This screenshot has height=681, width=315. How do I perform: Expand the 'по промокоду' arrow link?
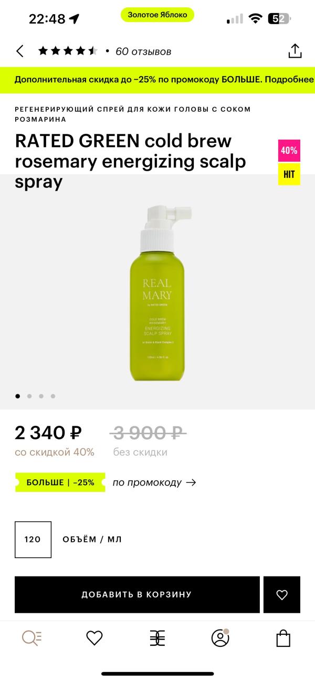154,483
